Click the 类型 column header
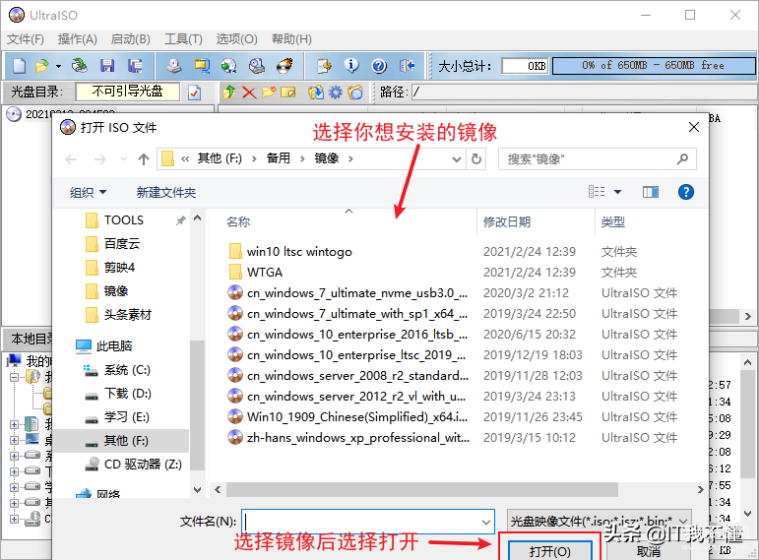This screenshot has height=560, width=759. pyautogui.click(x=613, y=222)
